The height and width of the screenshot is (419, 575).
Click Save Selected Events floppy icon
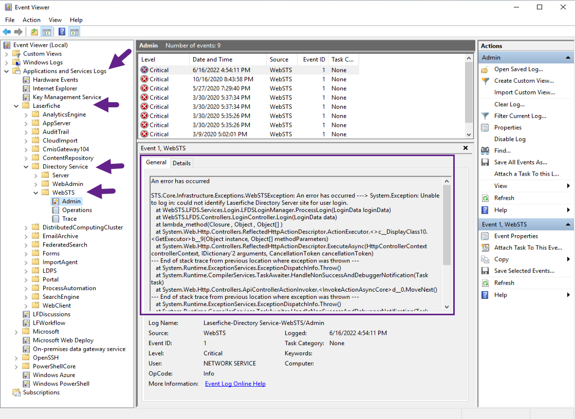[x=485, y=271]
